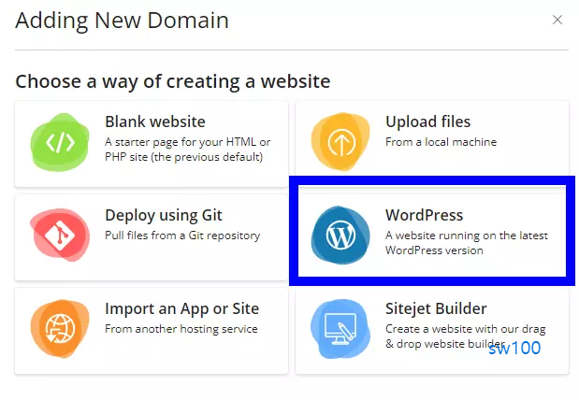Click the Sitejet Builder monitor icon
The width and height of the screenshot is (579, 400).
[x=340, y=328]
